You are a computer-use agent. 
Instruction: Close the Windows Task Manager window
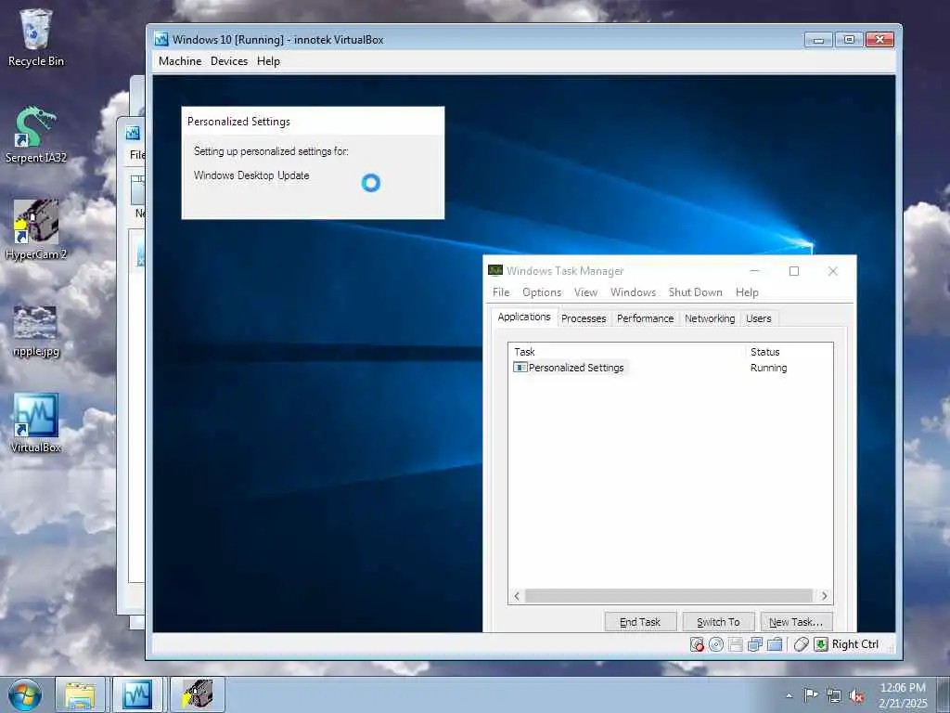(x=832, y=271)
